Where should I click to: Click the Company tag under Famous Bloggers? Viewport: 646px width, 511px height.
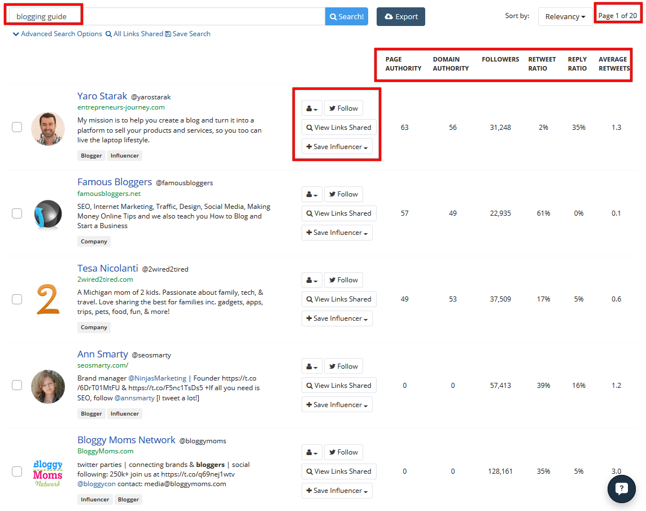(94, 242)
